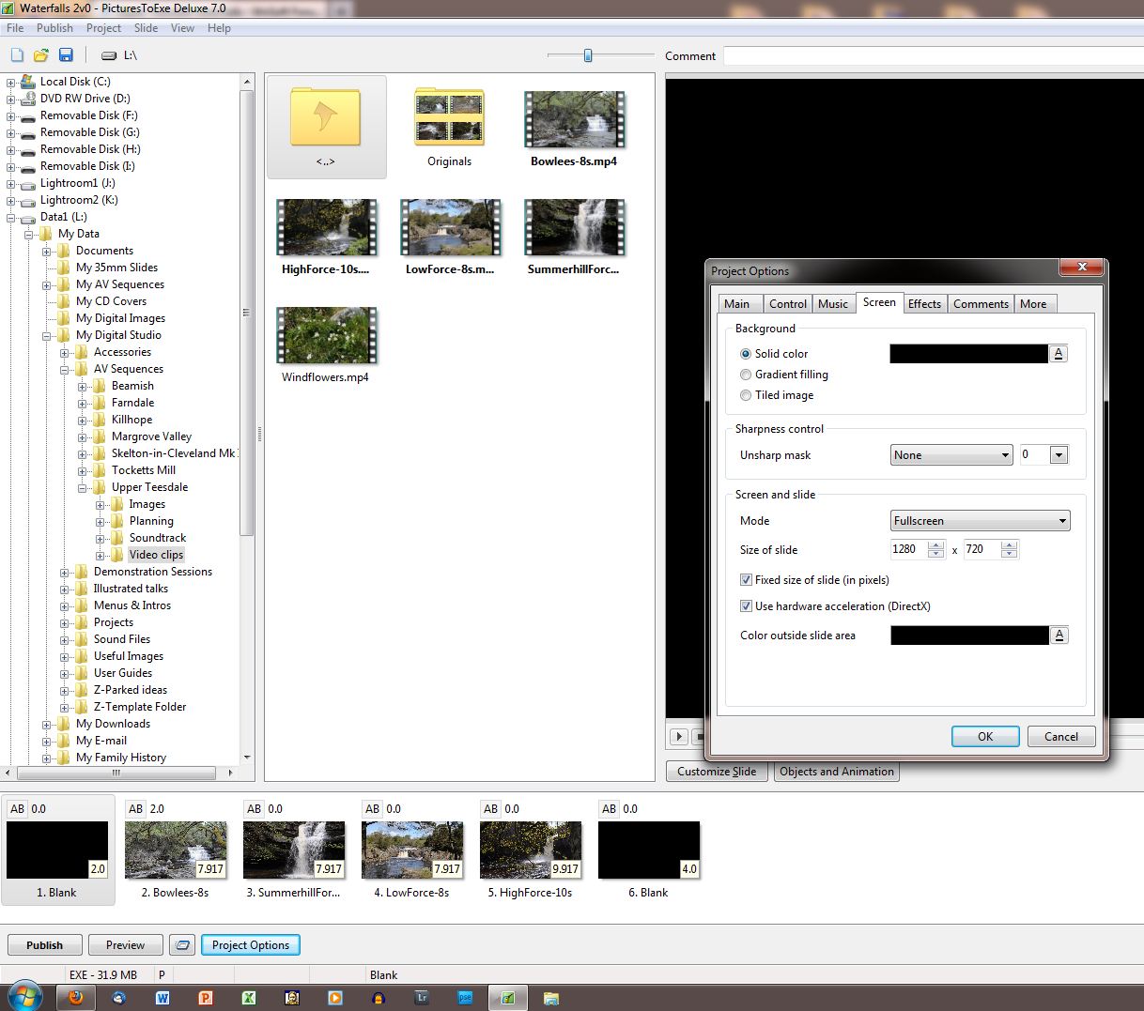
Task: Click the New project icon
Action: click(x=17, y=55)
